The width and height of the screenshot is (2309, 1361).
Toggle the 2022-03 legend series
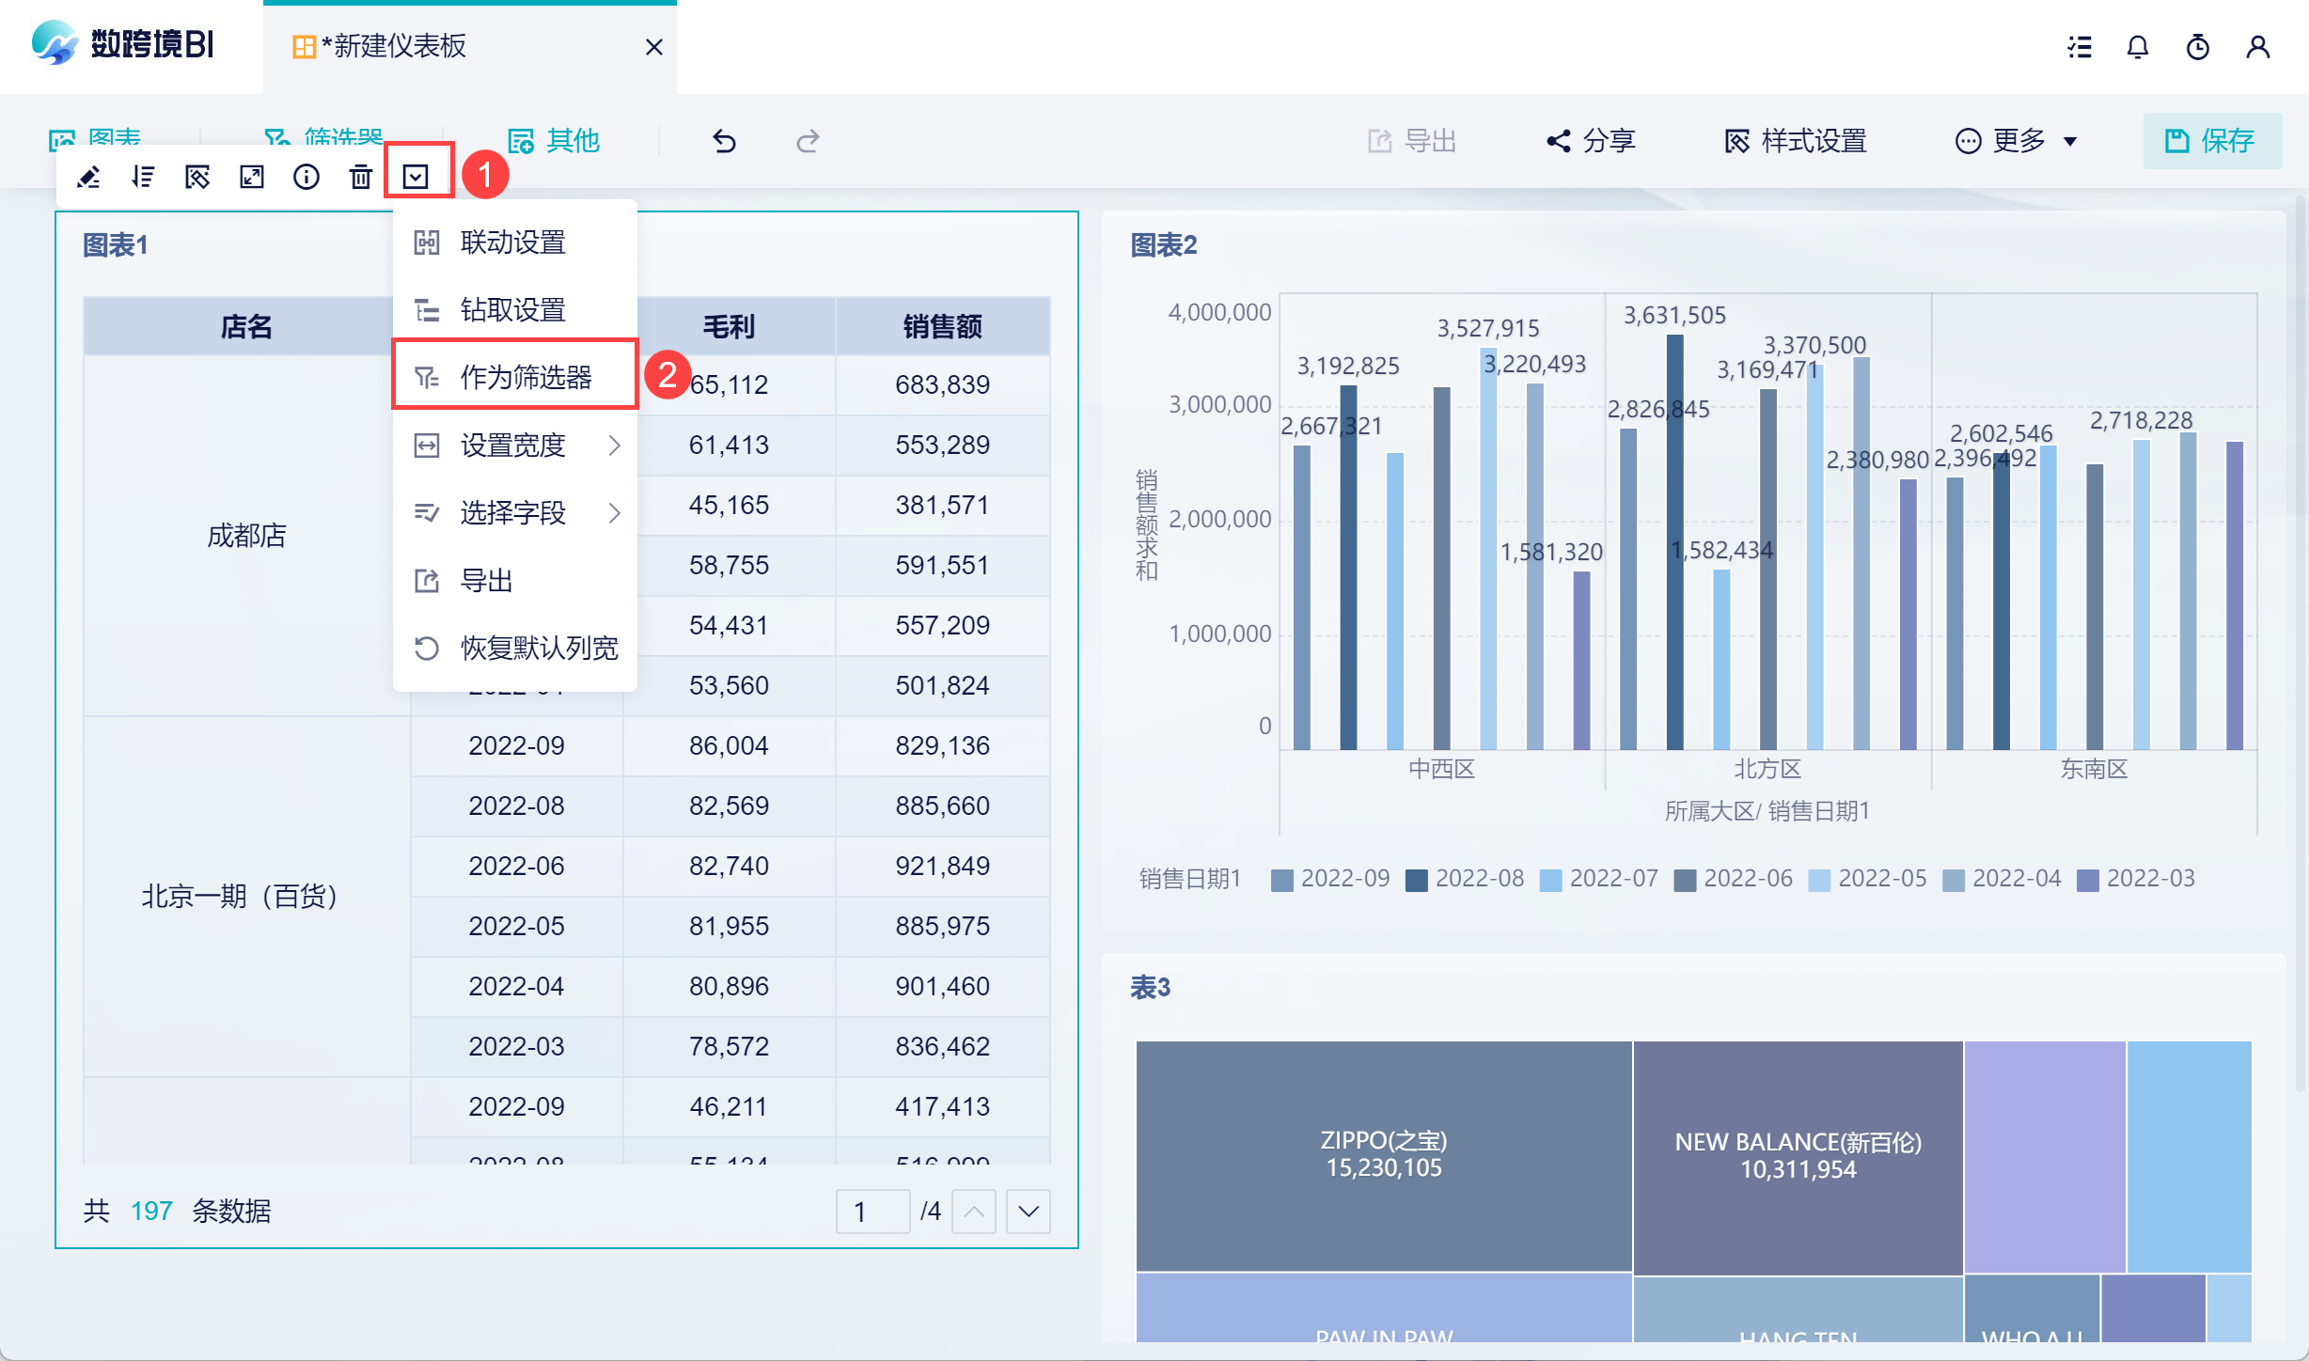tap(2136, 879)
